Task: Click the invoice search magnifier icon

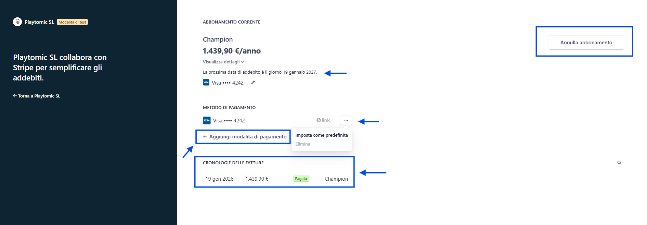Action: (619, 163)
